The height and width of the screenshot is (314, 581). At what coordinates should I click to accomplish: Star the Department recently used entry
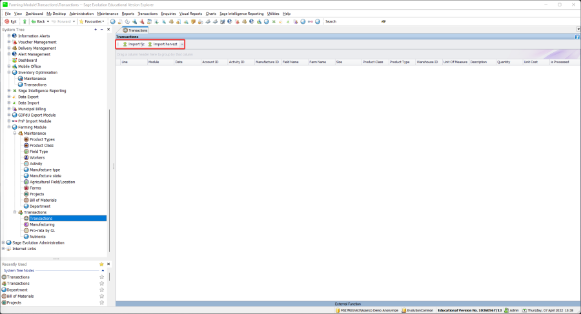click(101, 289)
